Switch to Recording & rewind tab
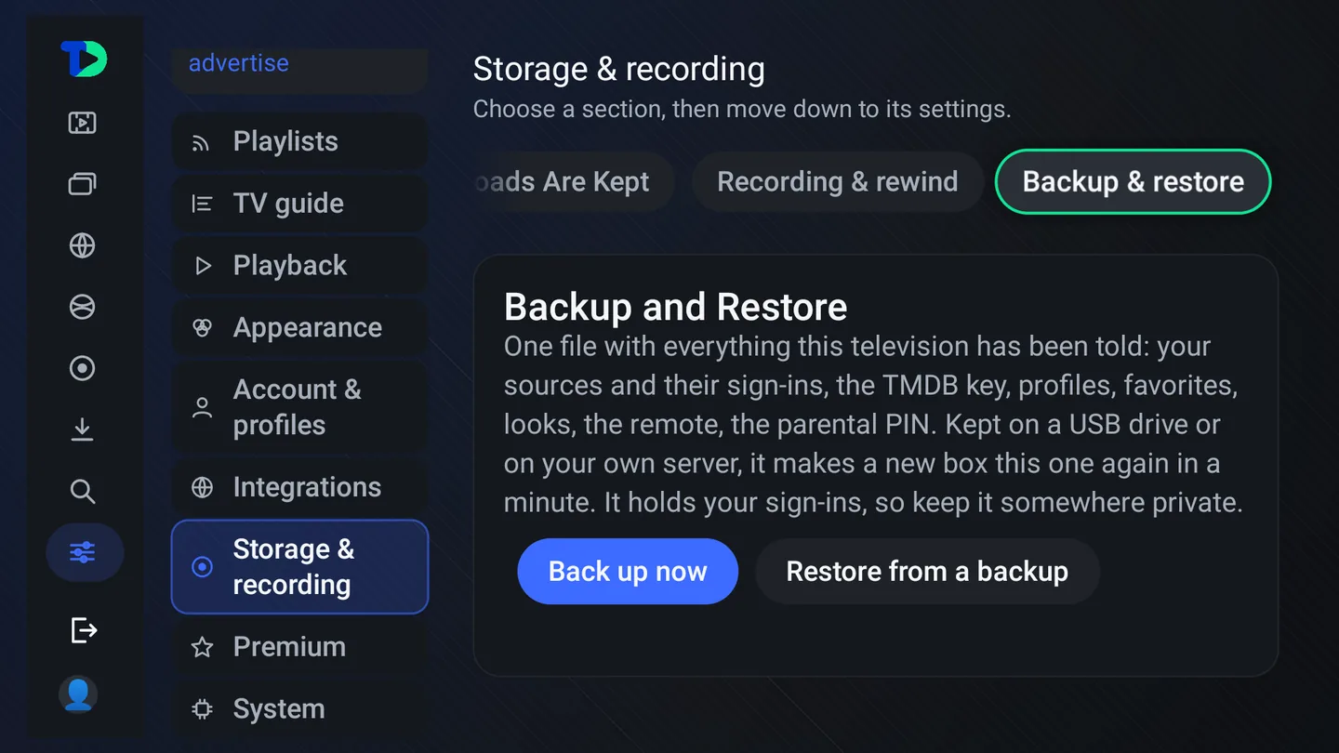 (x=837, y=182)
